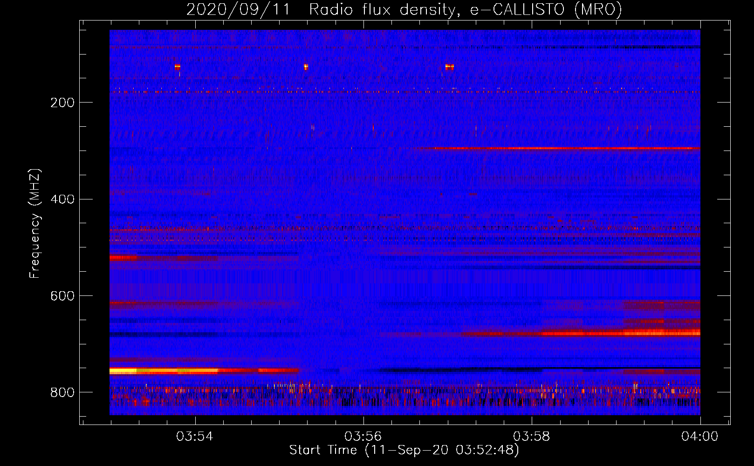Click the 03:56 time tick label
The width and height of the screenshot is (754, 466).
point(363,437)
